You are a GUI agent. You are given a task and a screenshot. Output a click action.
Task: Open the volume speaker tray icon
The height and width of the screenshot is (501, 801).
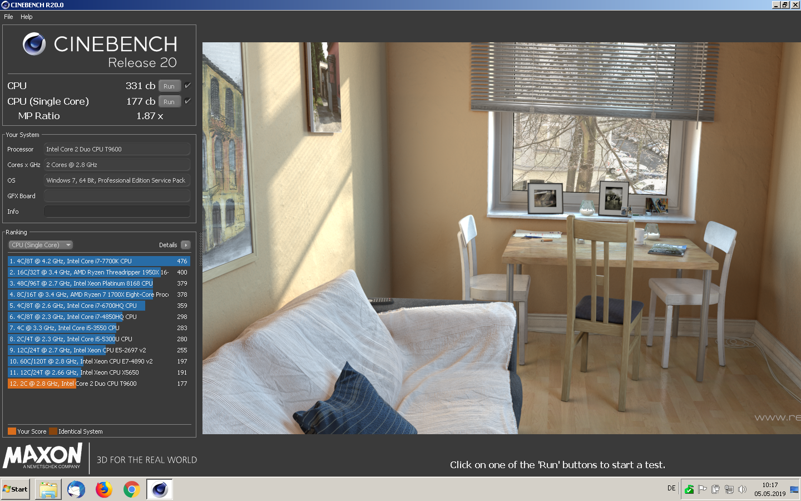742,489
